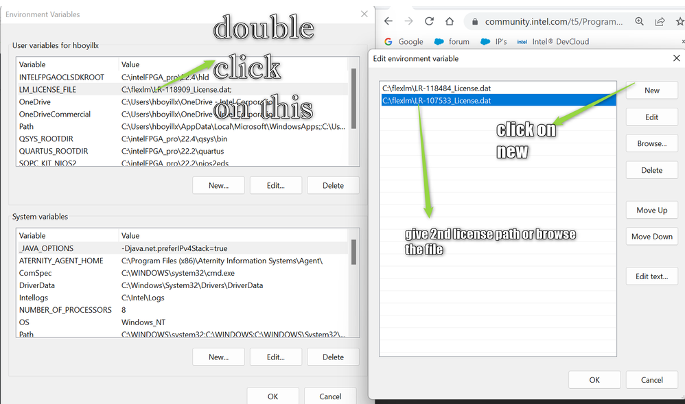Select the LR-118484_License.dat entry

[498, 88]
